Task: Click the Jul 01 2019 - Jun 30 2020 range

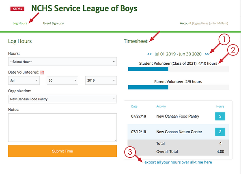Action: coord(178,54)
